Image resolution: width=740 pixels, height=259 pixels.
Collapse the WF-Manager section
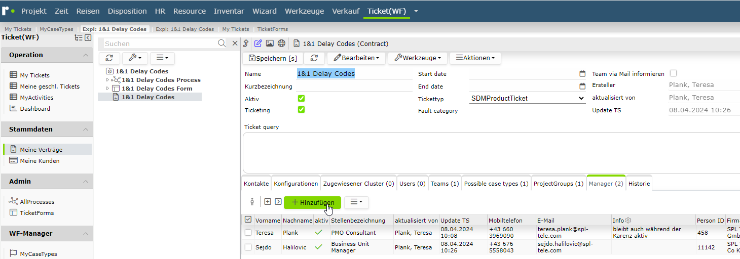click(x=86, y=234)
